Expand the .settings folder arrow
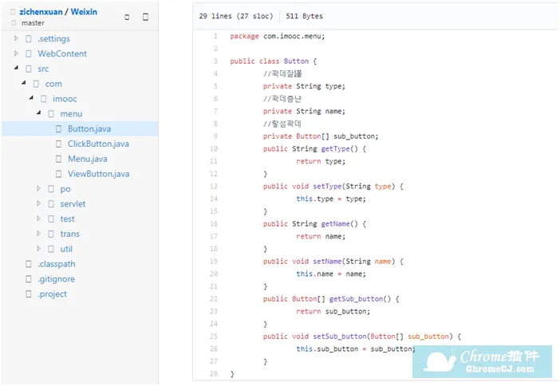Viewport: 560px width, 386px height. tap(16, 38)
